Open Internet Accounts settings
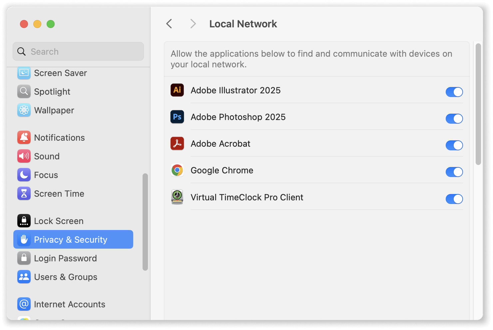 pyautogui.click(x=70, y=304)
